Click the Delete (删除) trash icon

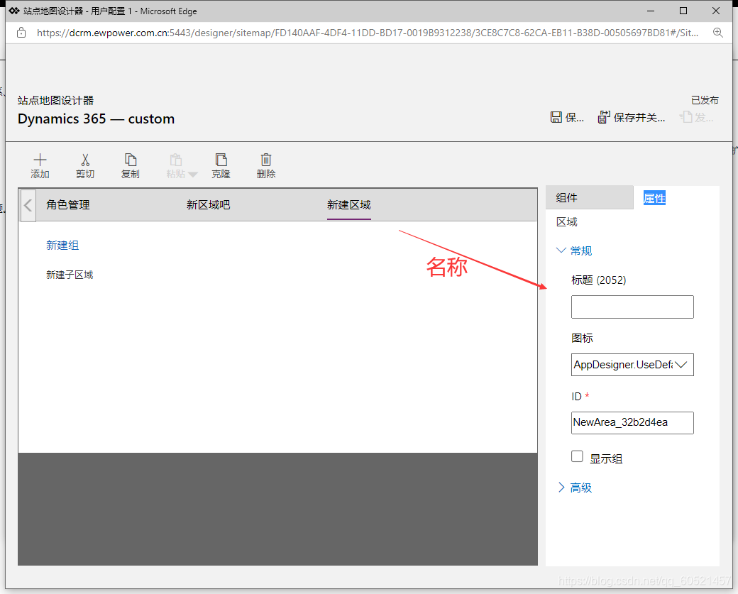pos(266,160)
